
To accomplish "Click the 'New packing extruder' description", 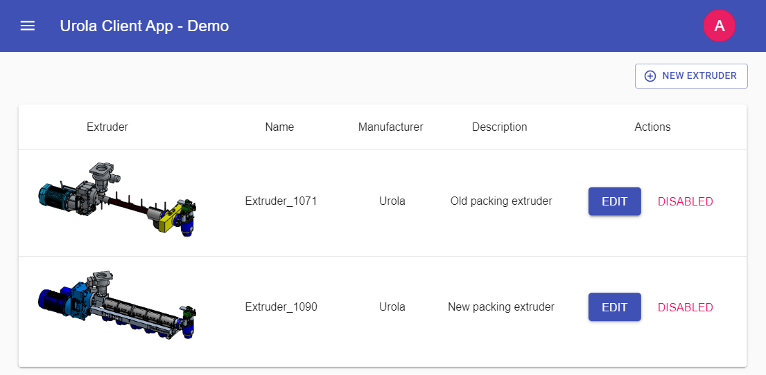I will click(501, 307).
